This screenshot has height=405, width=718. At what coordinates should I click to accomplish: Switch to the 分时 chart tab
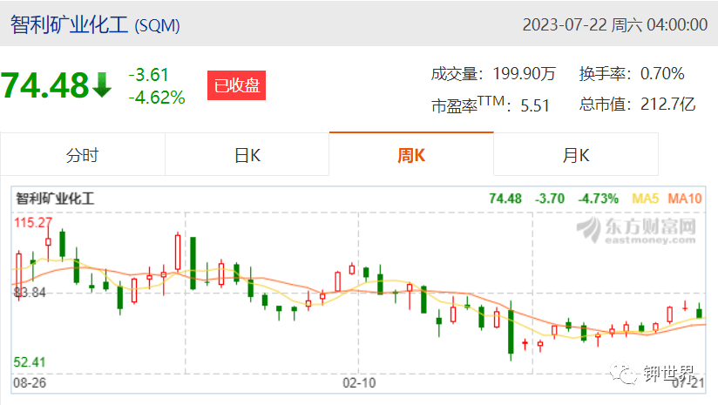83,155
